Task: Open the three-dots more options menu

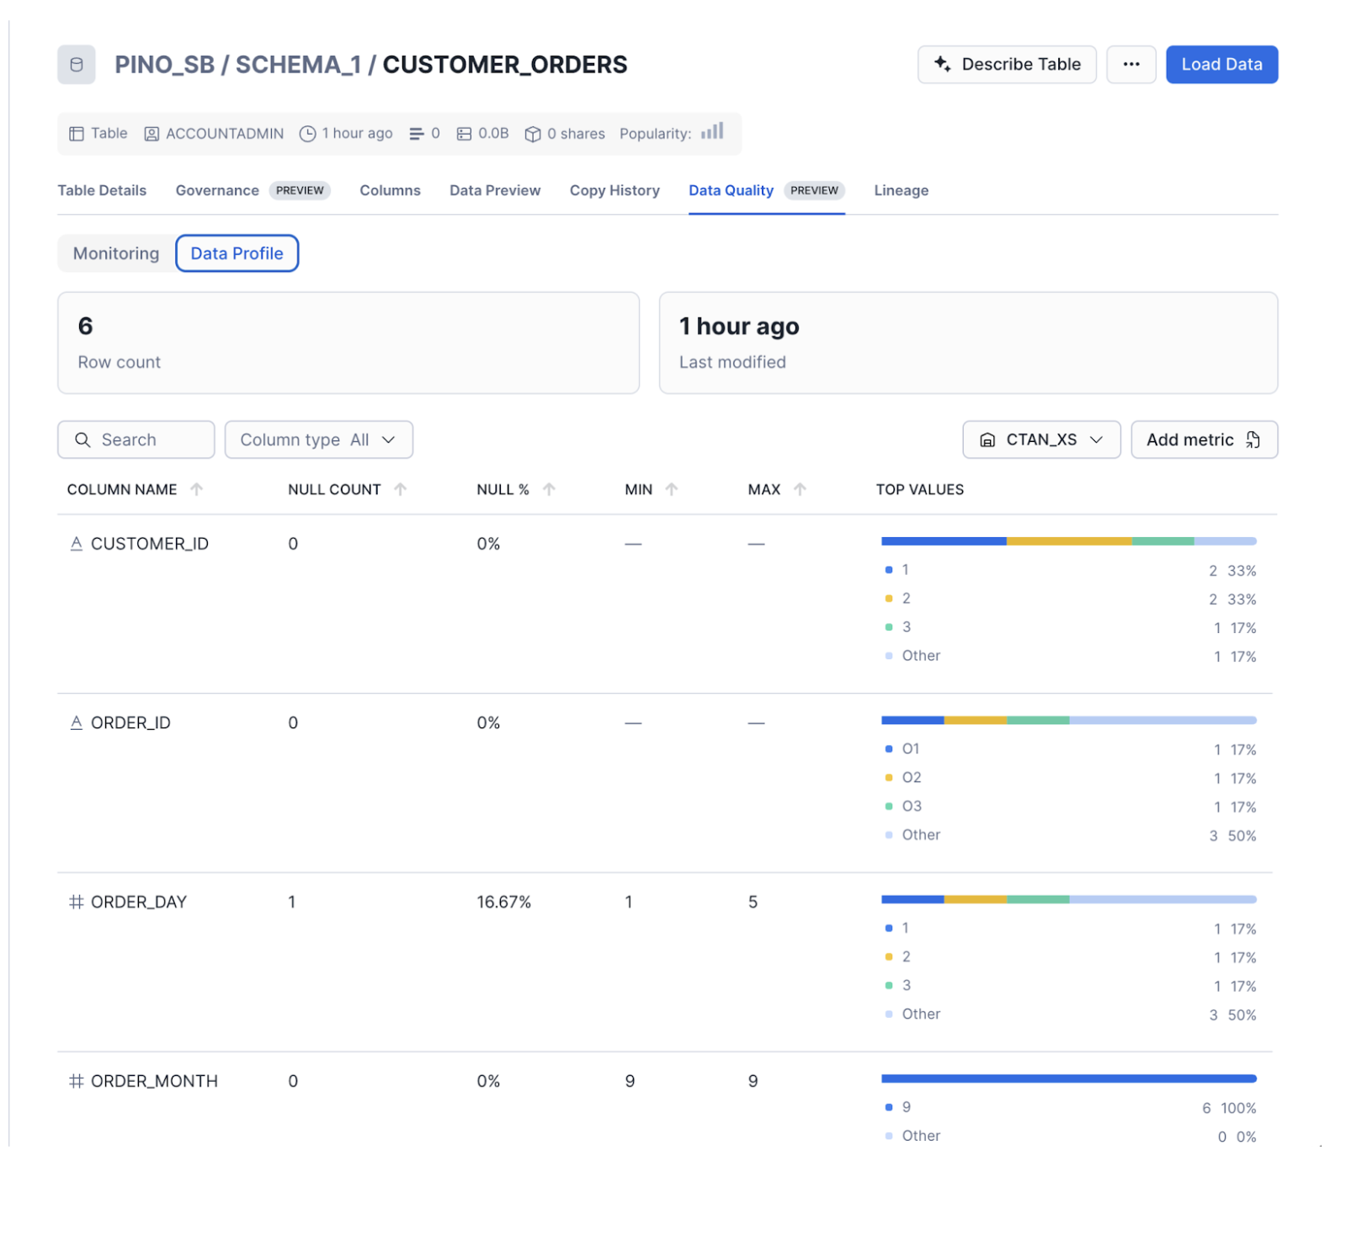Action: pyautogui.click(x=1130, y=65)
